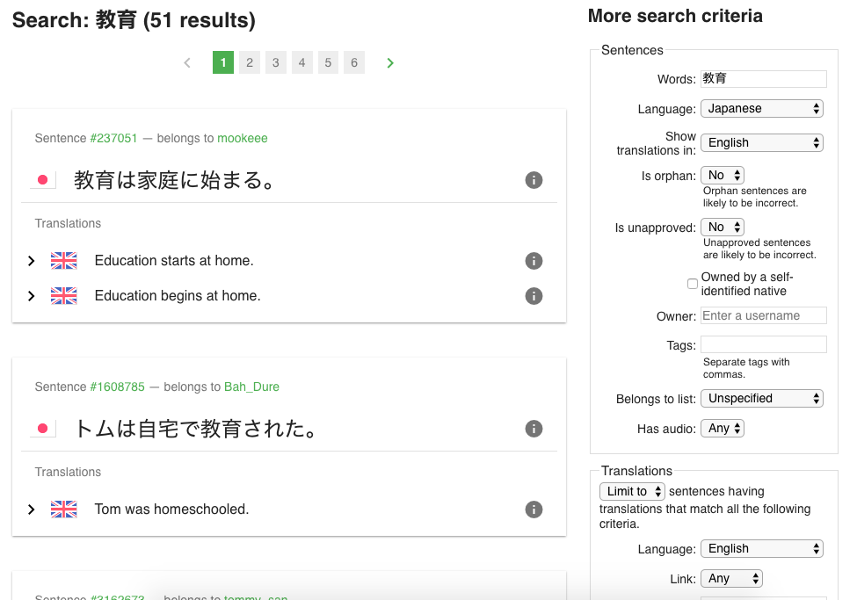857x600 pixels.
Task: Click info icon next to "Education begins at home."
Action: (534, 296)
